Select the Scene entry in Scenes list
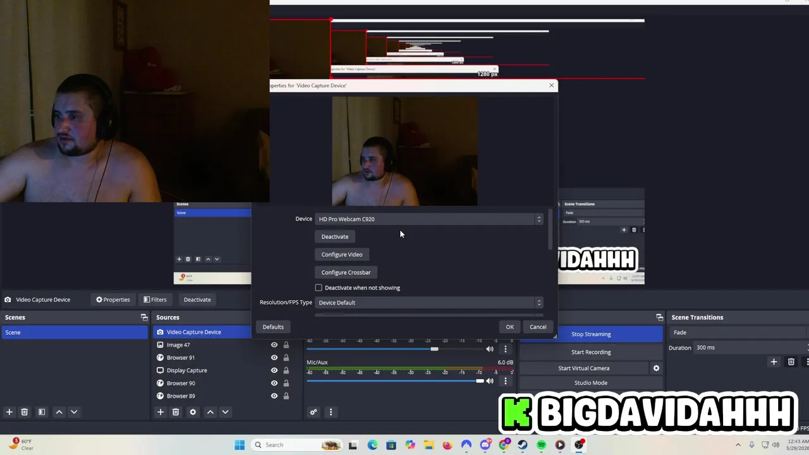 [75, 332]
